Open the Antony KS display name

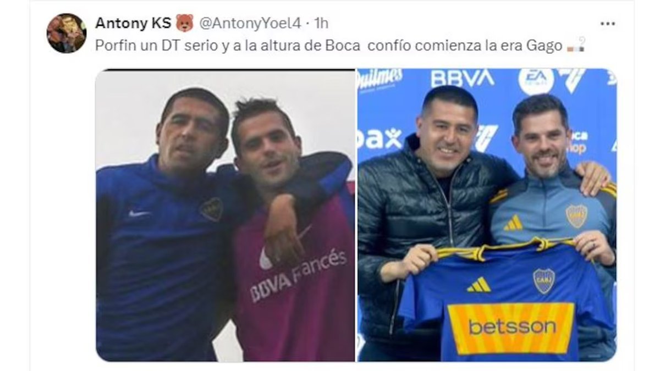coord(133,23)
